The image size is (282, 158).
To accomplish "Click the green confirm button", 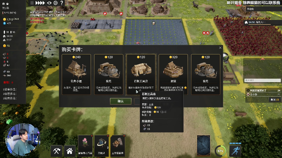I will coord(121,101).
